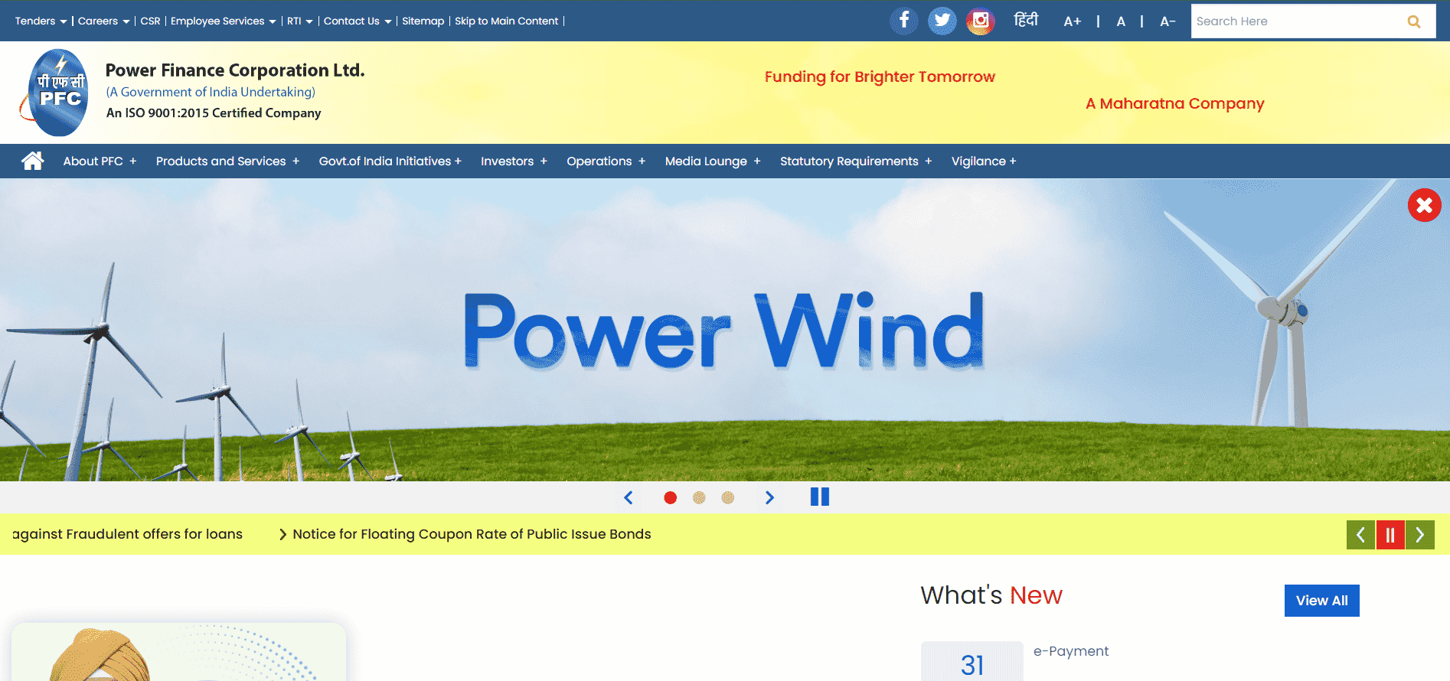Show next news ticker item
1450x681 pixels.
[1420, 535]
